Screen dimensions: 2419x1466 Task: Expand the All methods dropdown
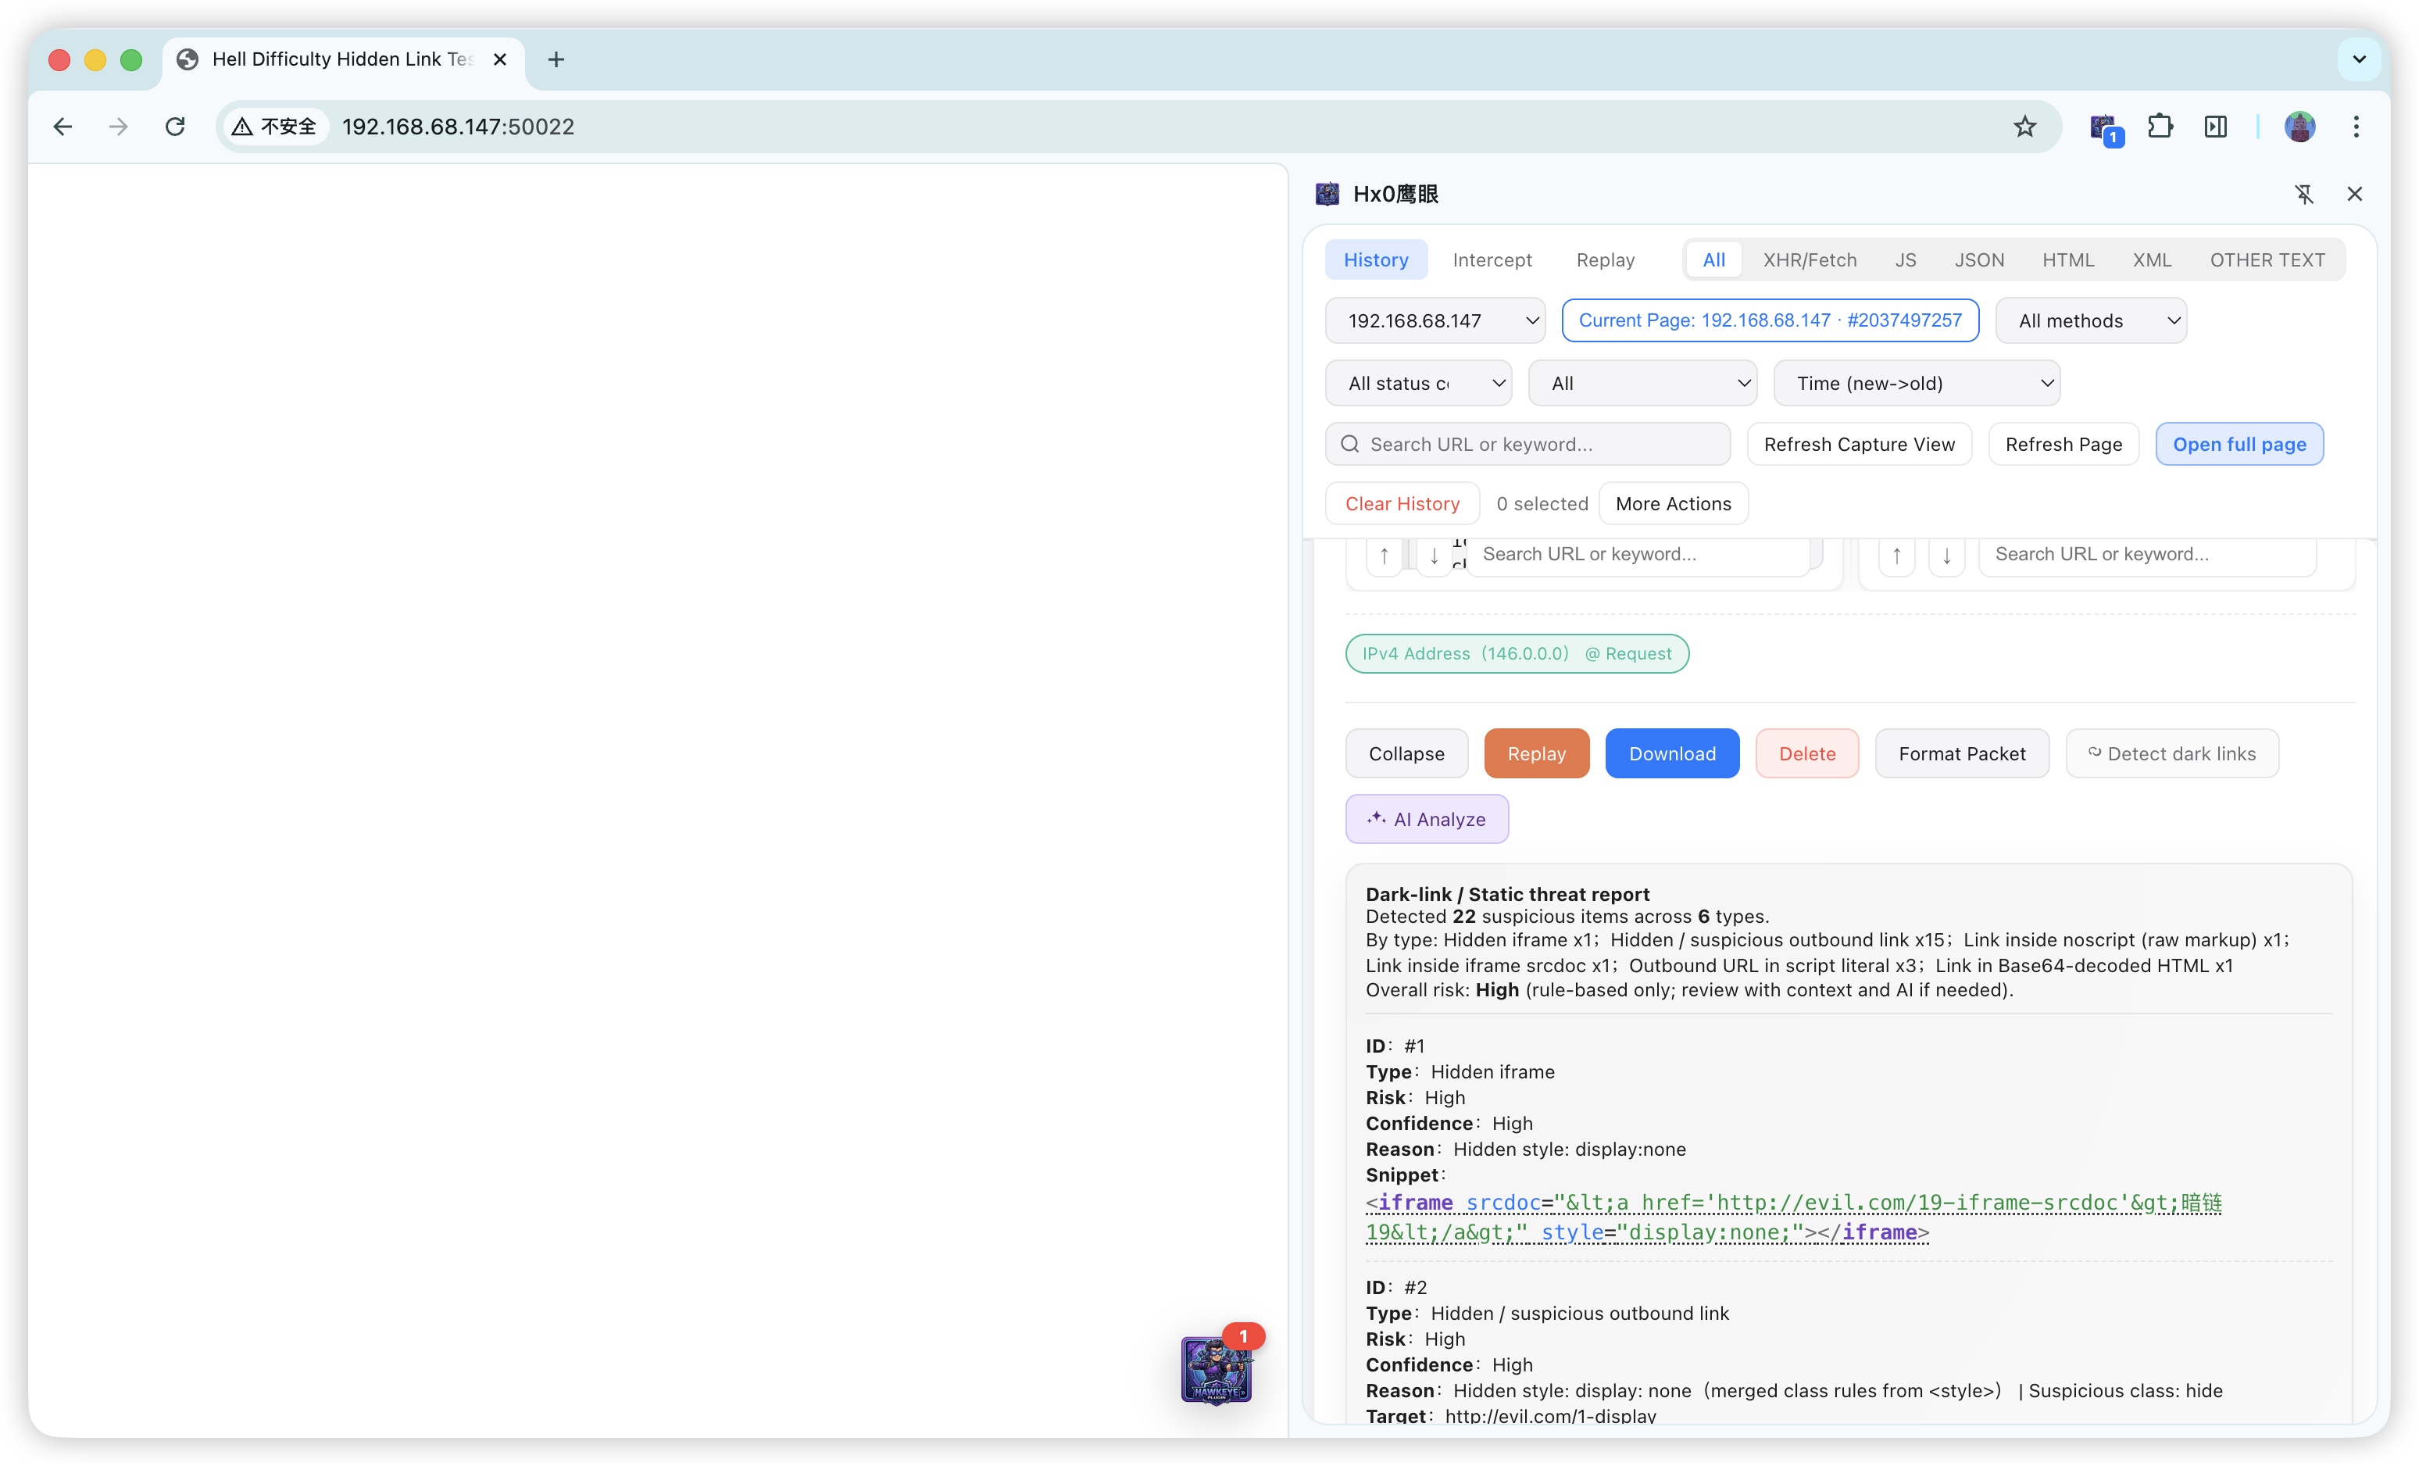2090,321
